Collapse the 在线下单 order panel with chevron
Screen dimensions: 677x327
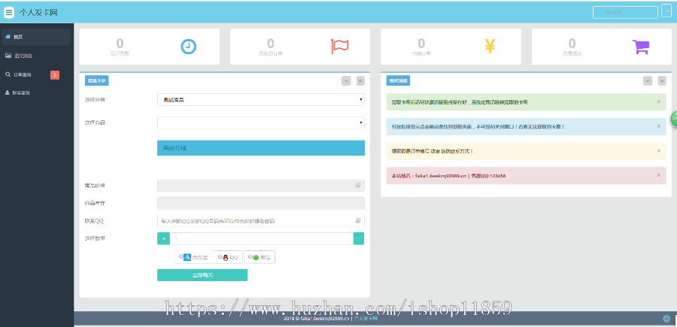(x=346, y=80)
